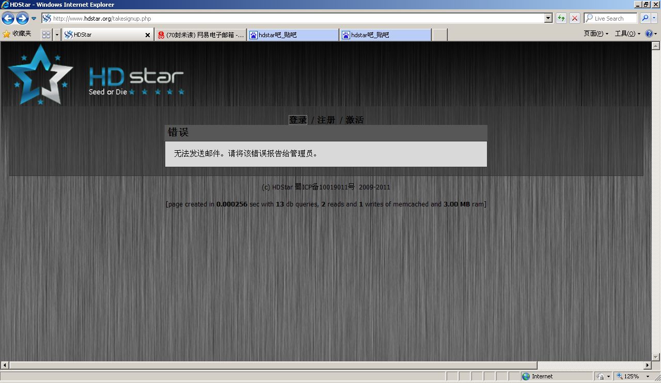Open the Favorites (收藏夹) star button
This screenshot has height=383, width=661.
click(17, 34)
